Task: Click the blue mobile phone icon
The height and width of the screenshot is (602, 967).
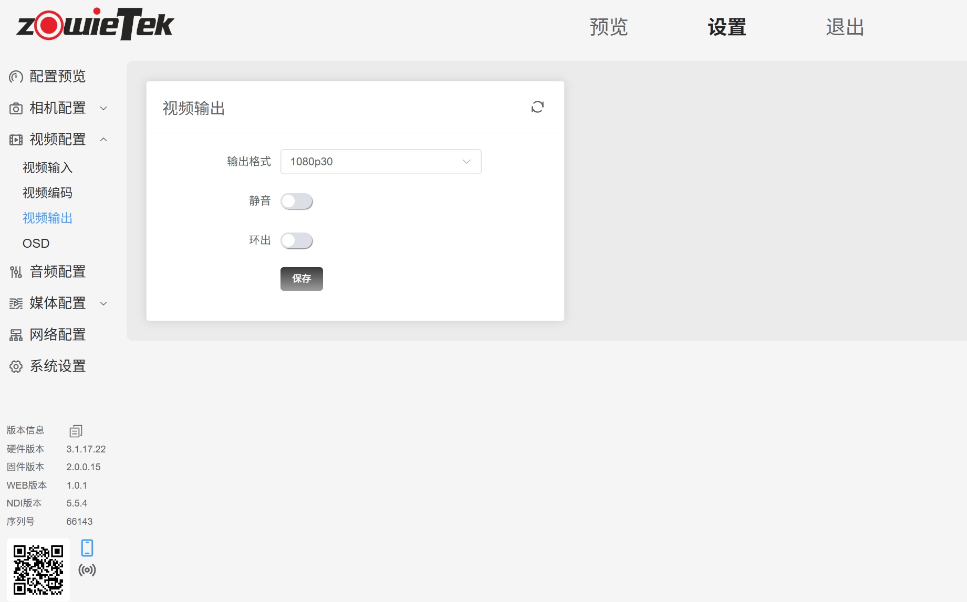Action: click(x=87, y=547)
